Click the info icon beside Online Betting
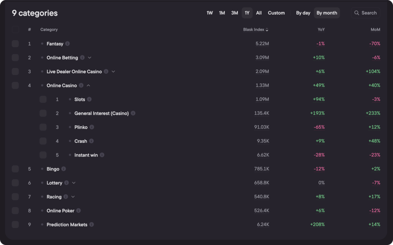This screenshot has height=245, width=393. (x=82, y=58)
